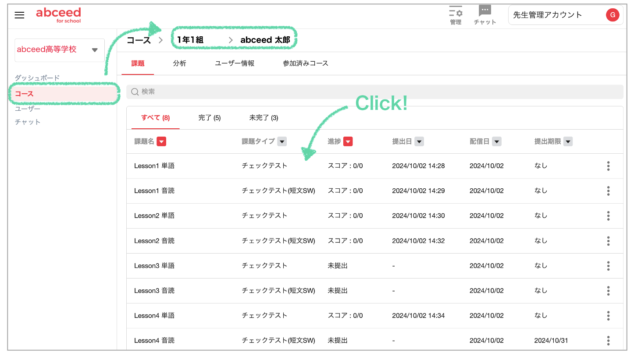Open more options for Lesson3 単語
This screenshot has width=634, height=356.
(608, 266)
